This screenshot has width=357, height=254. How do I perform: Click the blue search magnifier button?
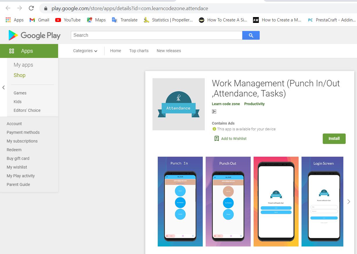251,35
